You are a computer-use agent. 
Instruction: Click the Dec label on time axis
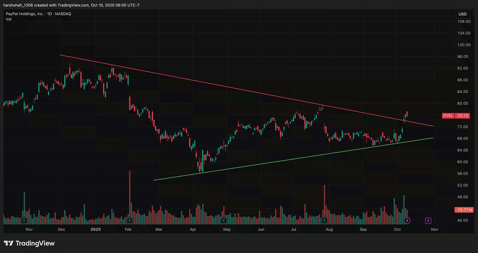tap(61, 229)
